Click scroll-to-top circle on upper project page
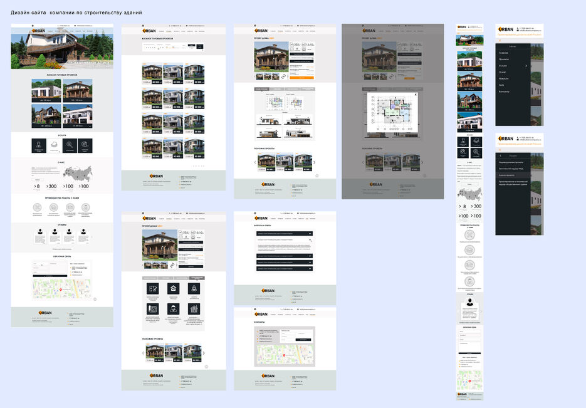 pos(317,175)
